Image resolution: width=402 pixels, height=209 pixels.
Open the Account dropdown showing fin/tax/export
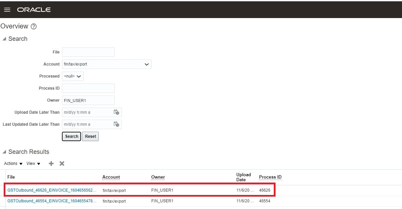pyautogui.click(x=106, y=64)
